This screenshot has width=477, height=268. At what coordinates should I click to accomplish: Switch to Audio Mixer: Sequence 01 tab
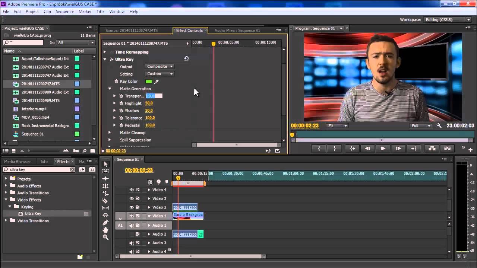pos(237,31)
